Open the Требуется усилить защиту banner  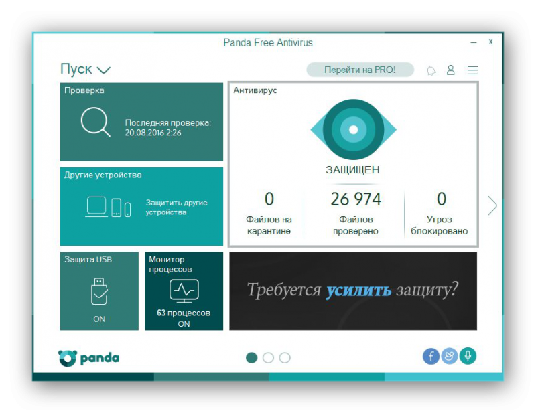(x=353, y=291)
